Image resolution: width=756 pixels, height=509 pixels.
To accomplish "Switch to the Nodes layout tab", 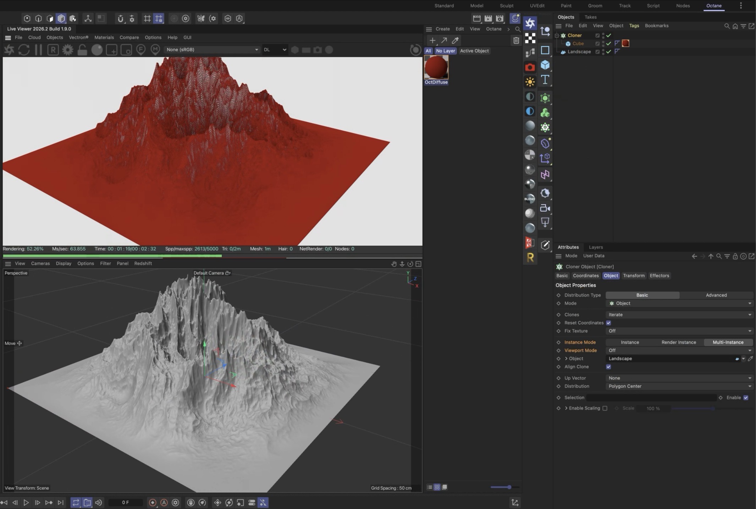I will [x=683, y=6].
